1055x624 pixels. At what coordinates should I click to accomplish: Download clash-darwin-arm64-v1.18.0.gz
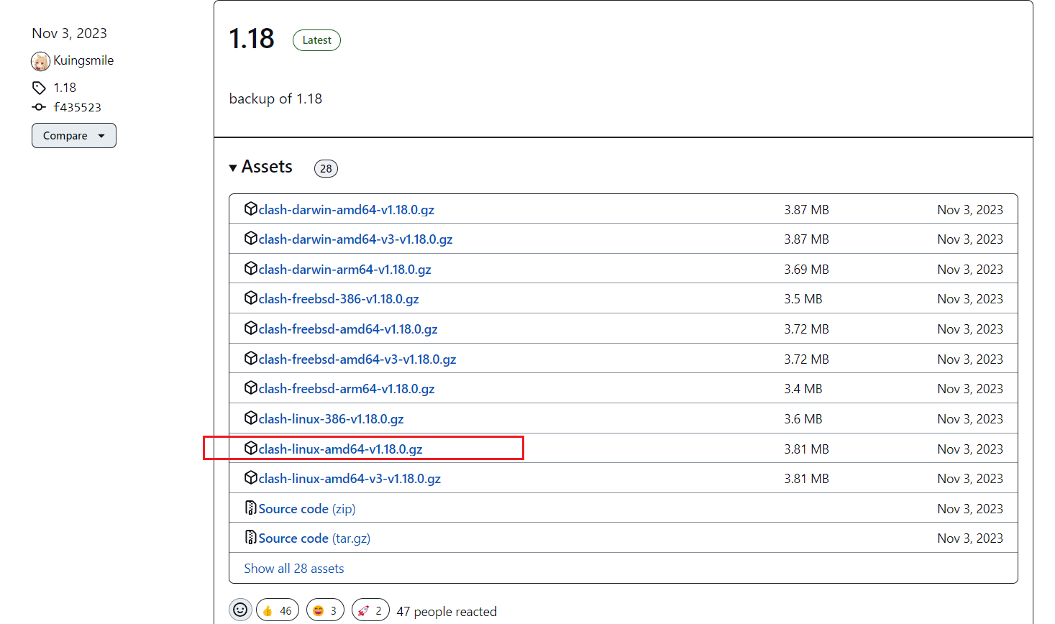coord(344,270)
